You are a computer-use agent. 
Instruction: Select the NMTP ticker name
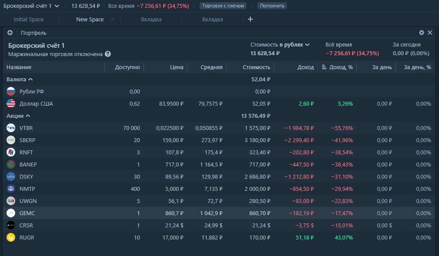pyautogui.click(x=27, y=189)
